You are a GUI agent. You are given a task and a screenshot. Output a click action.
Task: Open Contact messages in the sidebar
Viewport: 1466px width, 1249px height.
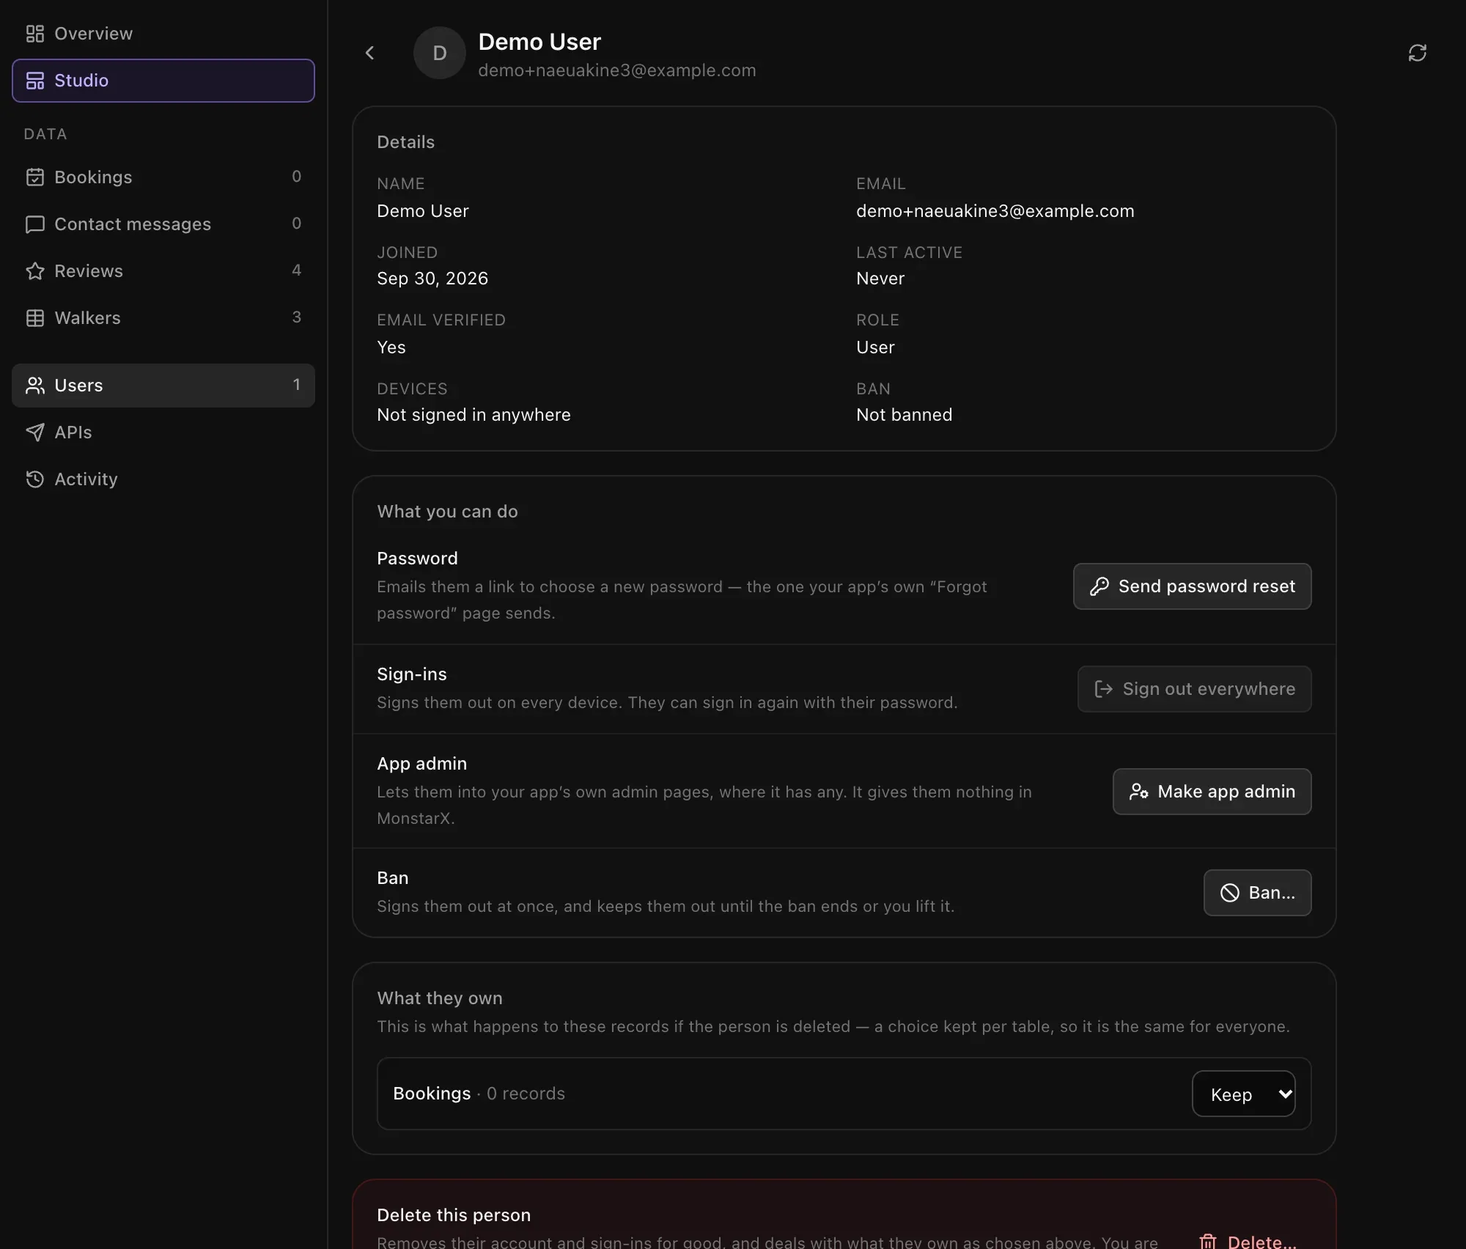(163, 224)
